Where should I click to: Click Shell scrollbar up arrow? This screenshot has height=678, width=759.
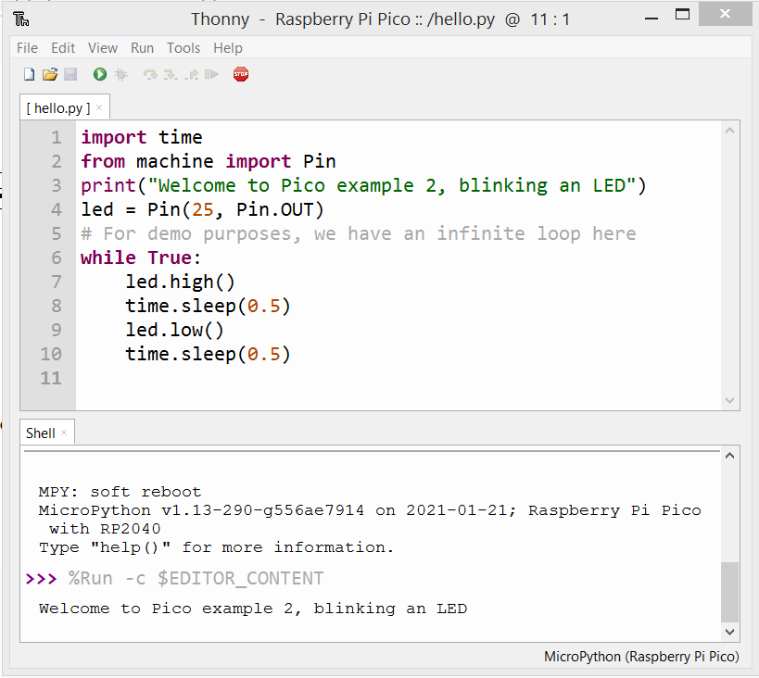point(730,456)
